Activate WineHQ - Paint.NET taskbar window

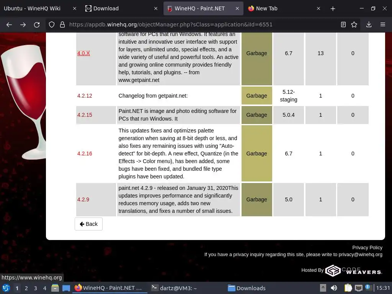[110, 288]
